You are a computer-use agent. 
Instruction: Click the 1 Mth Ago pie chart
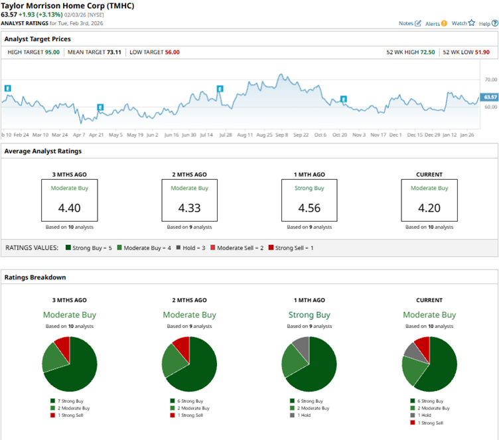tap(309, 364)
